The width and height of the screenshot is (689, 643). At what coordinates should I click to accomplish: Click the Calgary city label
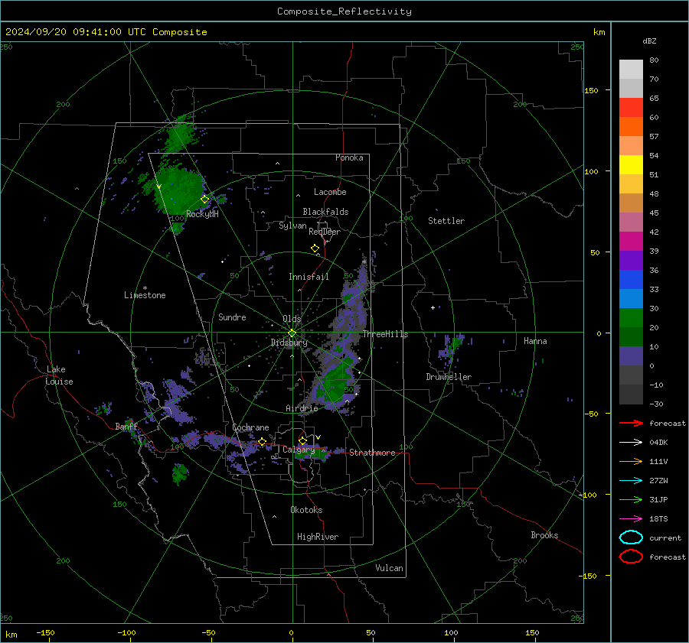299,450
